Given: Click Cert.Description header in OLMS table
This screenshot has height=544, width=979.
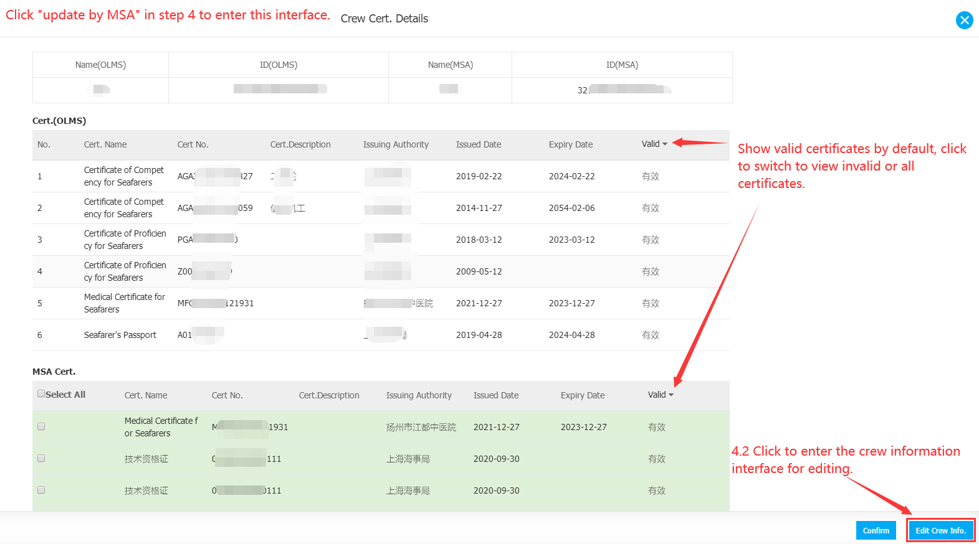Looking at the screenshot, I should [300, 144].
